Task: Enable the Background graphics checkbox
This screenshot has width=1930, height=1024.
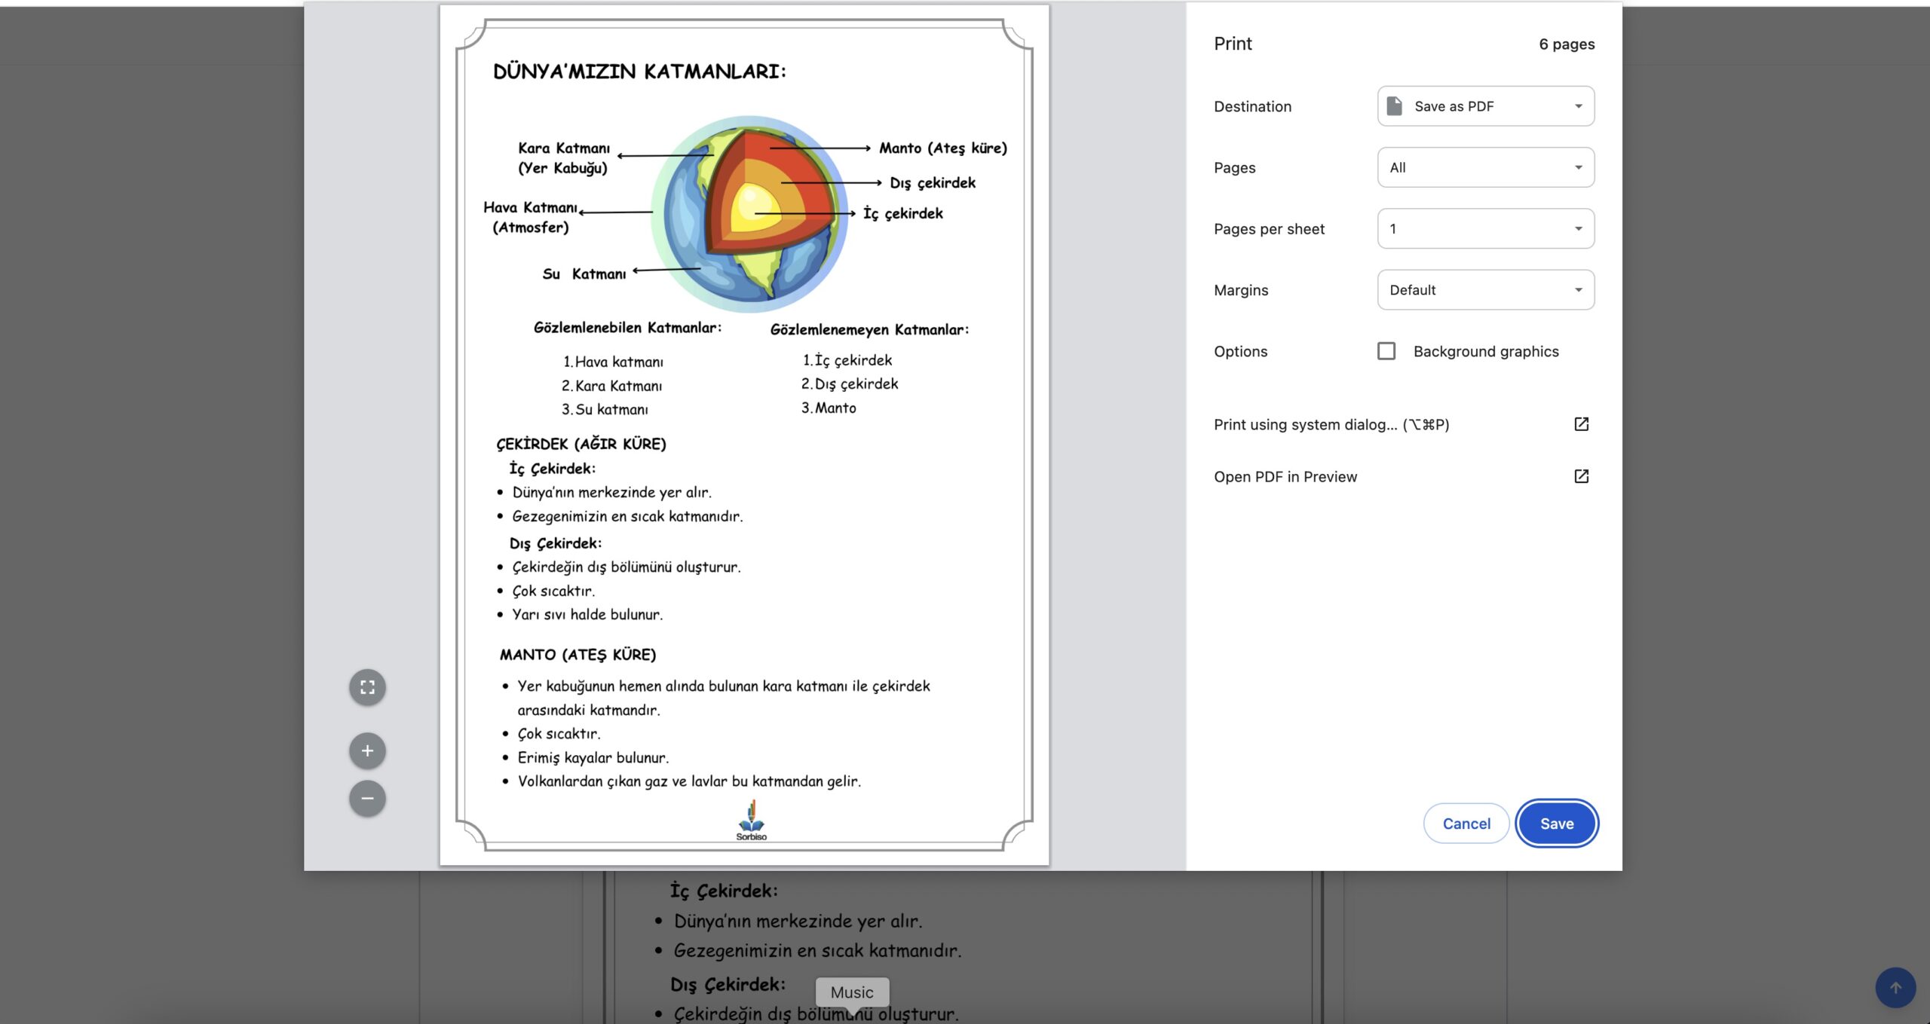Action: 1386,351
